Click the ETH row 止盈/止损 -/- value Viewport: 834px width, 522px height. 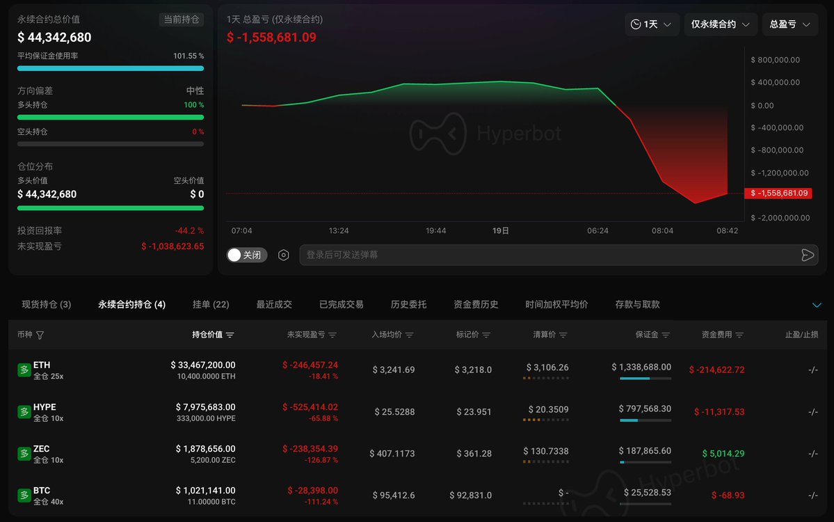812,370
